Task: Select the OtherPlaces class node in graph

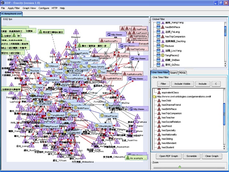Action: 109,116
